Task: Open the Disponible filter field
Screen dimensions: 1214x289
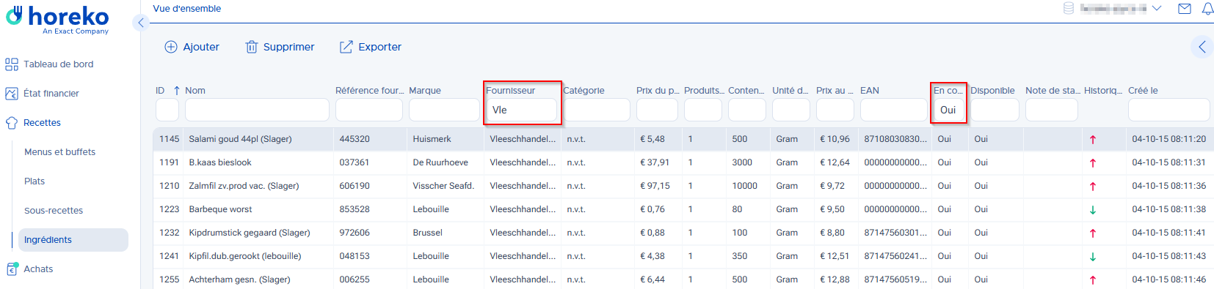Action: [x=995, y=110]
